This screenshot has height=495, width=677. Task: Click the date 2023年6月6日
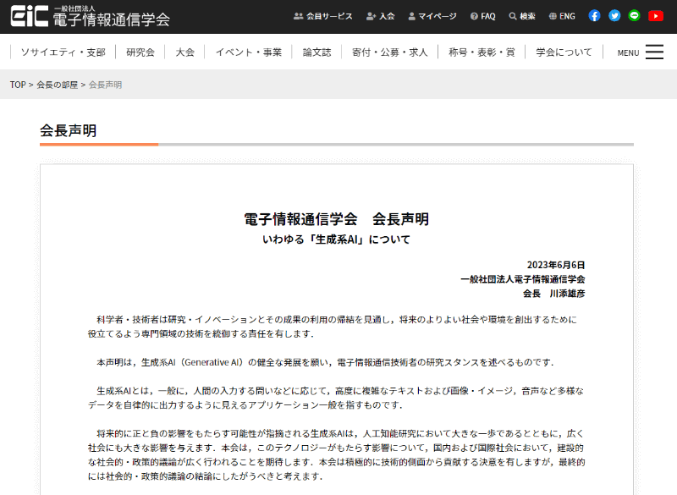pyautogui.click(x=556, y=265)
